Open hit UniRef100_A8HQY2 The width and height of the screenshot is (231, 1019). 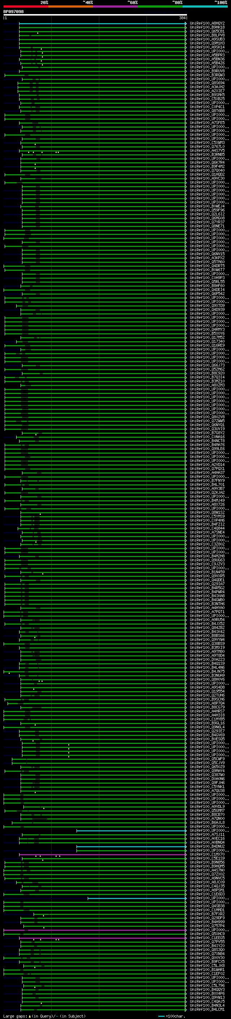tap(207, 23)
